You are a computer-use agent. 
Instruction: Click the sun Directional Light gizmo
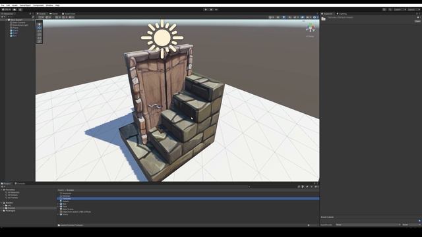click(162, 38)
